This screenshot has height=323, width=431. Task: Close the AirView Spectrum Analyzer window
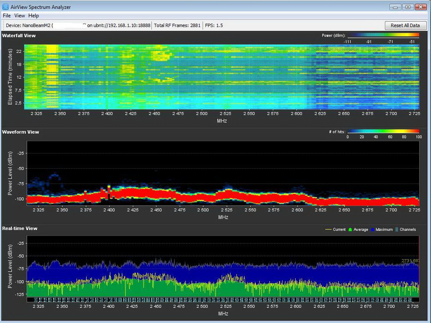pos(420,7)
